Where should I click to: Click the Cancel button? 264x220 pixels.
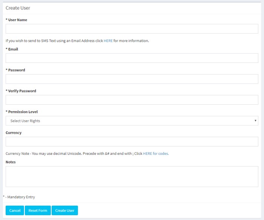(15, 211)
